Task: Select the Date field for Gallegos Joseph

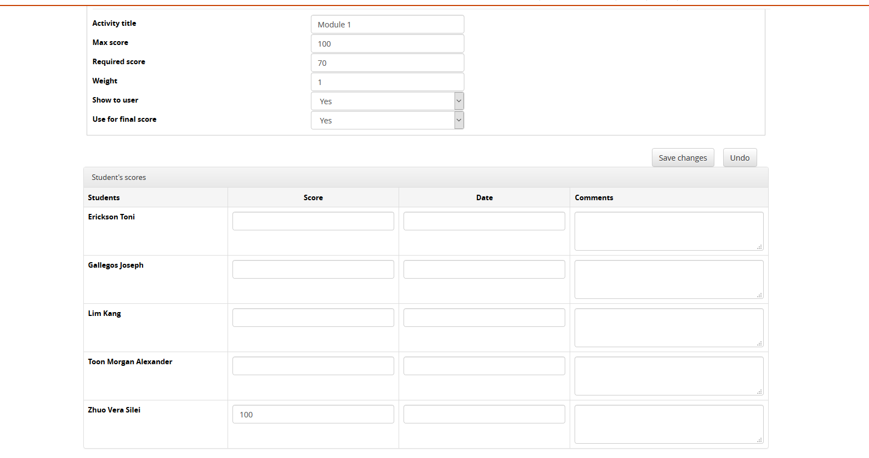Action: pos(484,269)
